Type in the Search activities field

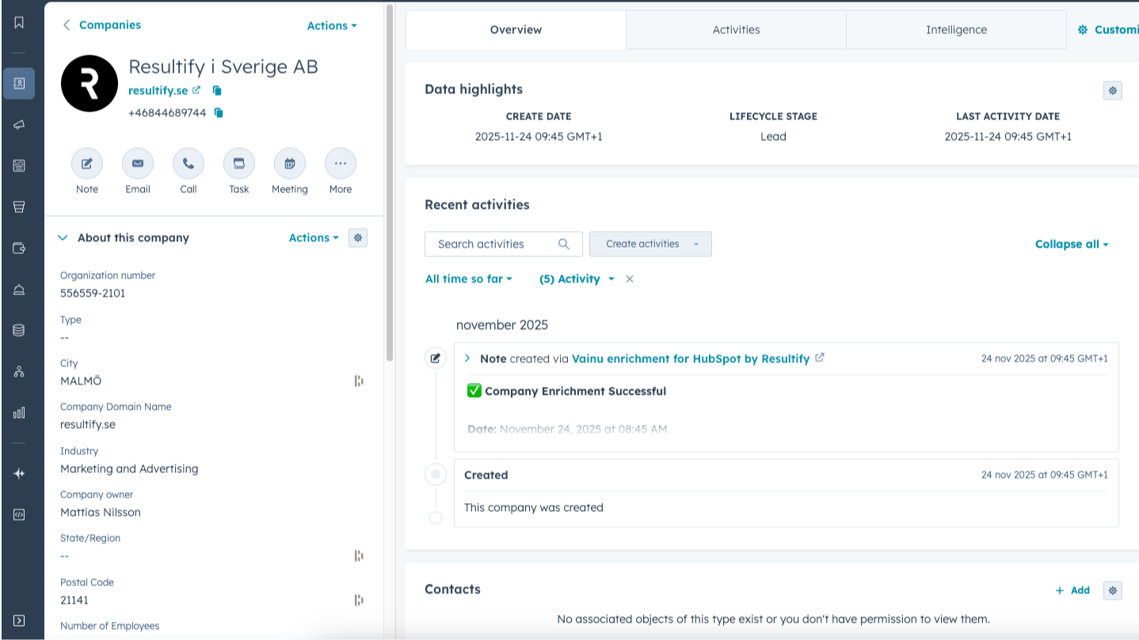(495, 244)
